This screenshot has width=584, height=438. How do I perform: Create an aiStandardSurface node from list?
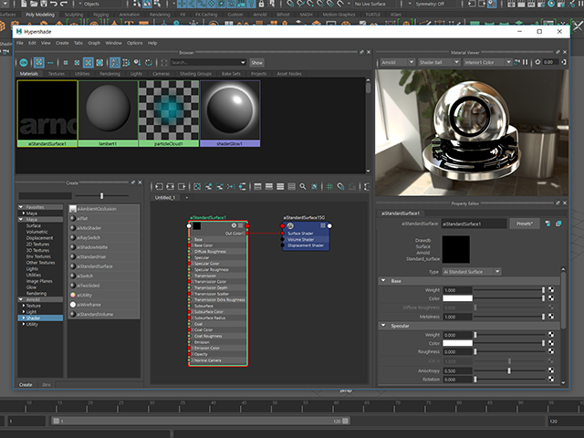point(104,266)
